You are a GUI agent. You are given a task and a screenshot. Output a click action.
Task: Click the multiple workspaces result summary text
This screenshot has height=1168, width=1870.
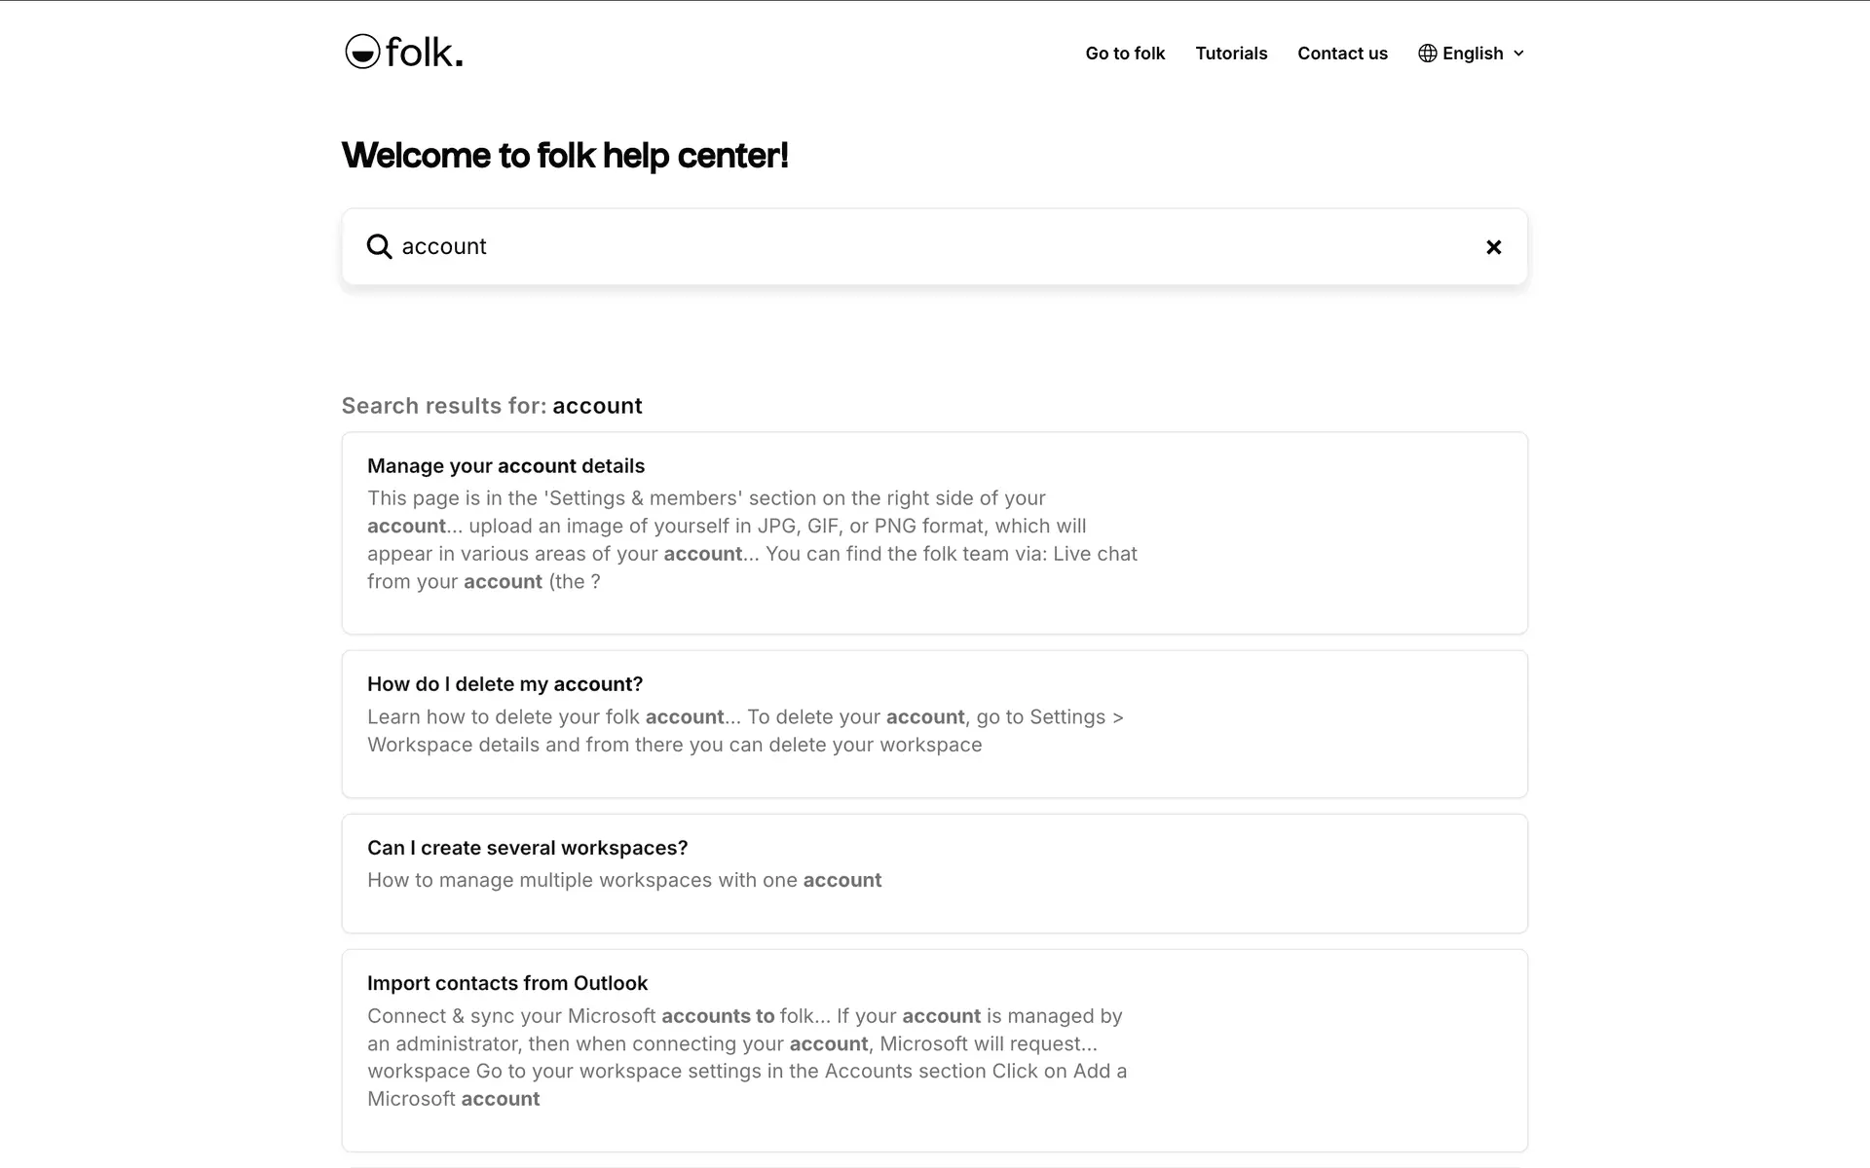pos(624,881)
